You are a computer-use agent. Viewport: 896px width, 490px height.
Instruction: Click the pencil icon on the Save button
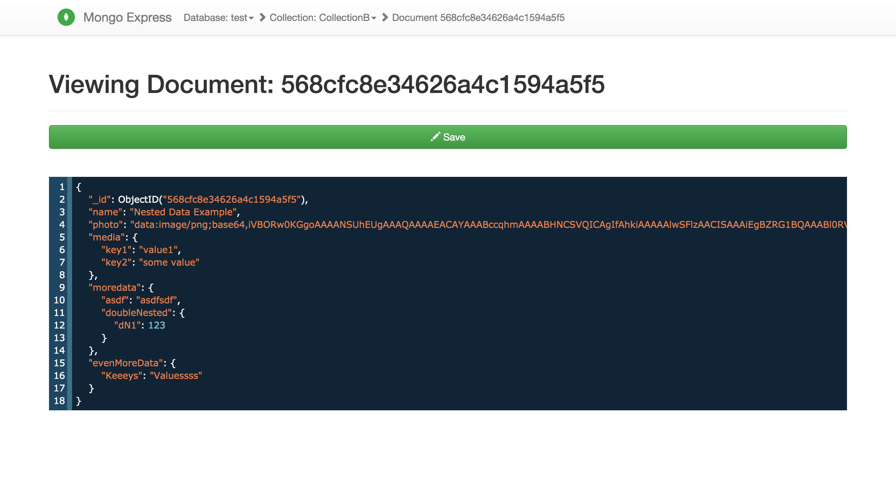(x=435, y=137)
